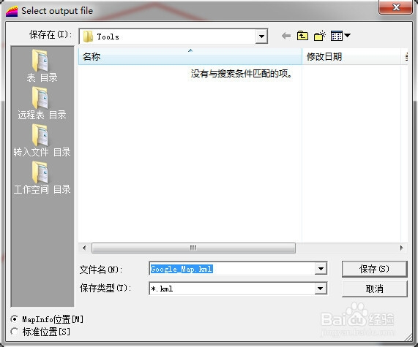418x347 pixels.
Task: Click the horizontal scrollbar thumb
Action: [x=193, y=248]
